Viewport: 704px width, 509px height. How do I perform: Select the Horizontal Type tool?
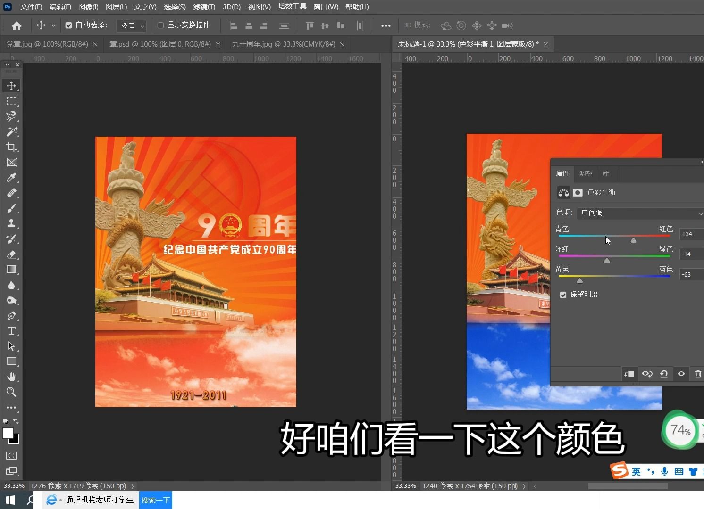[x=11, y=331]
